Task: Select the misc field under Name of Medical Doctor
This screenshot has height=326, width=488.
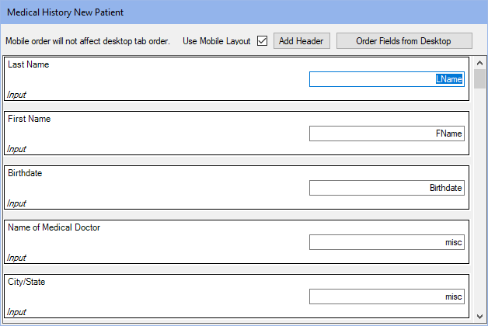Action: click(x=386, y=242)
